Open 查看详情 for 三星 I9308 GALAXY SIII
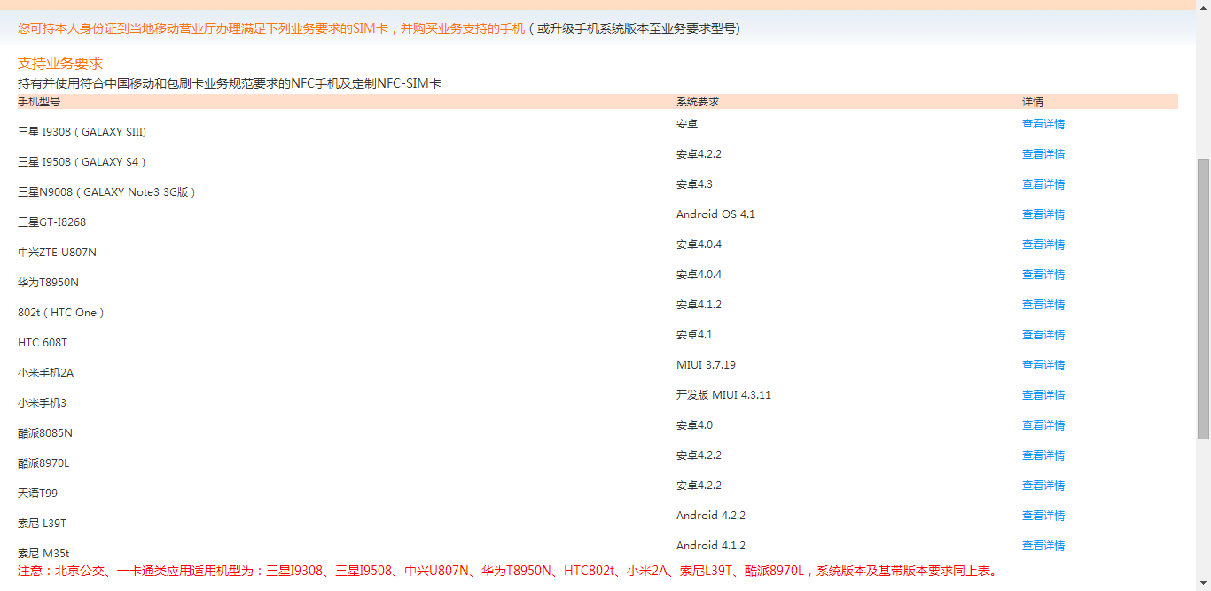The image size is (1211, 591). click(1043, 124)
